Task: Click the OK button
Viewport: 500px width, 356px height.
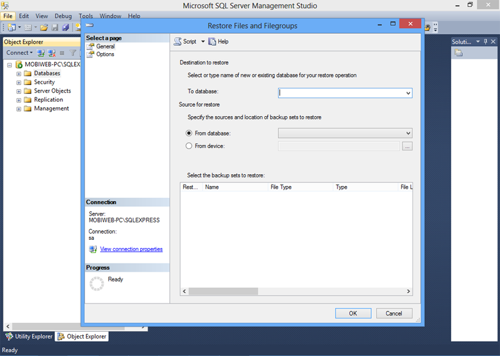Action: 353,314
